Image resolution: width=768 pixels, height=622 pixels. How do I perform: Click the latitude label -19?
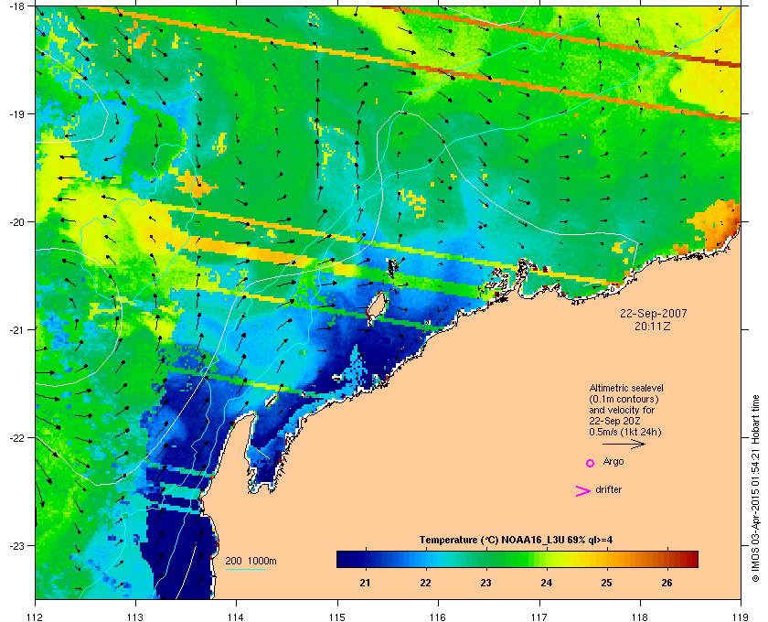coord(16,113)
